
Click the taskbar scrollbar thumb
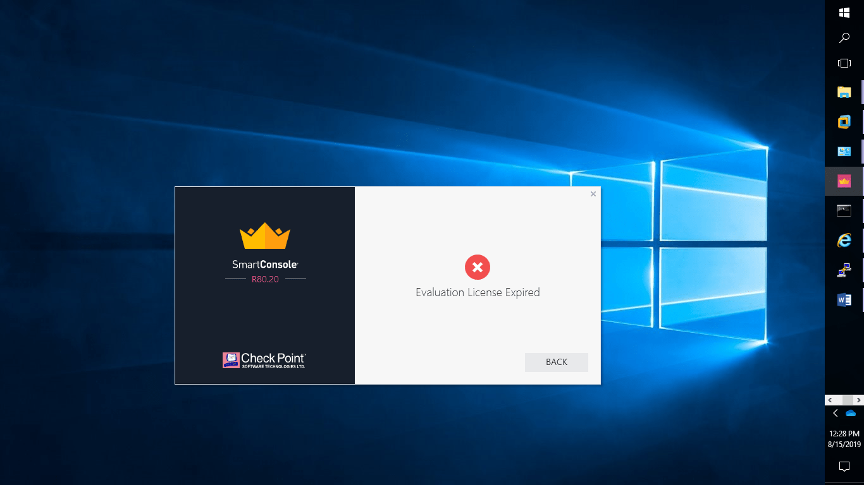coord(848,400)
